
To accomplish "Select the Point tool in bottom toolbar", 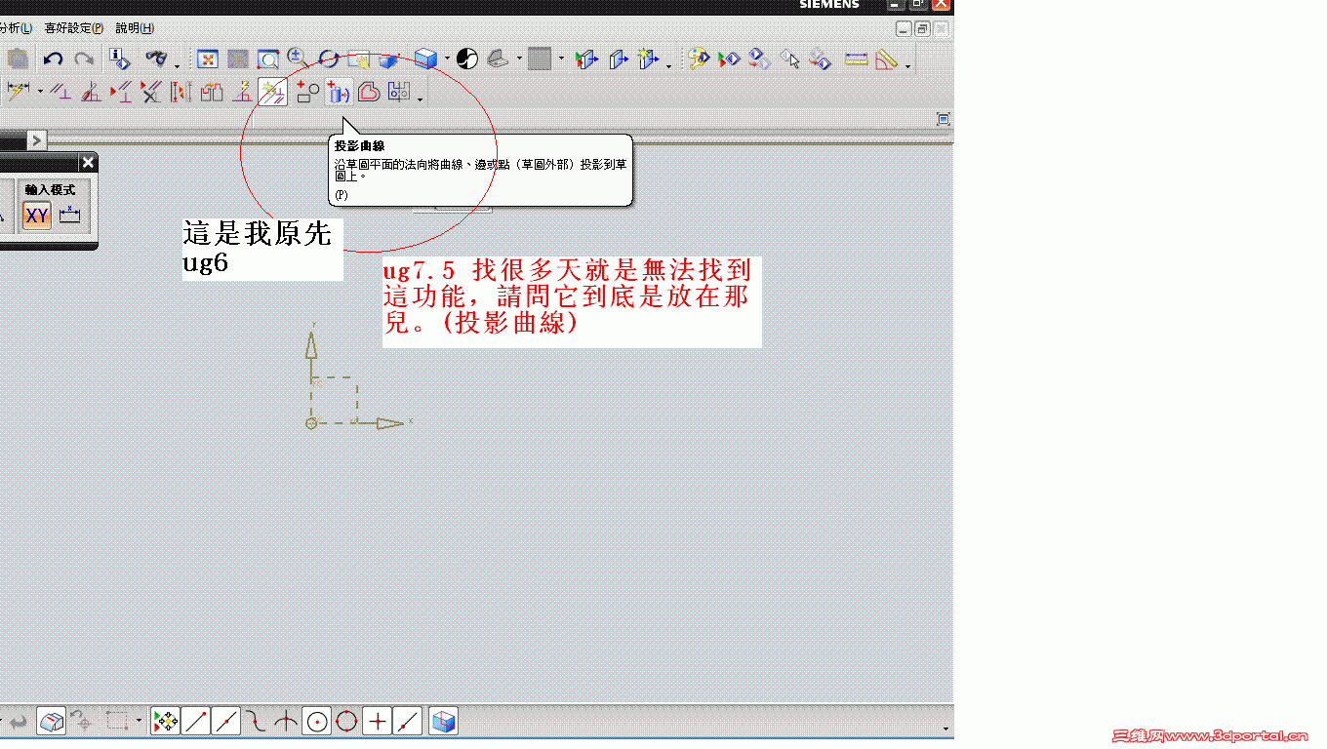I will click(x=377, y=721).
